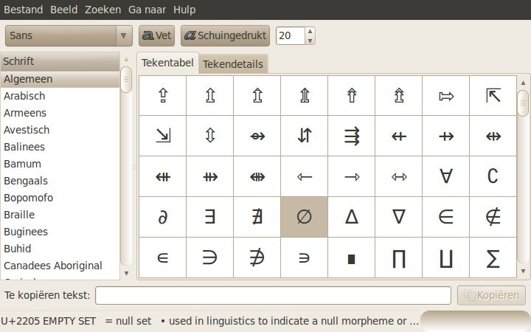The width and height of the screenshot is (531, 332).
Task: Select the n-ary product ∏ character
Action: pyautogui.click(x=398, y=257)
